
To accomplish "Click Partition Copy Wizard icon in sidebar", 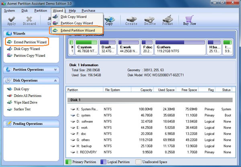I will pyautogui.click(x=10, y=55).
